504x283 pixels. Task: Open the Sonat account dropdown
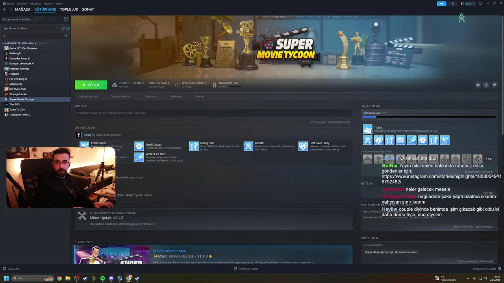click(x=467, y=4)
